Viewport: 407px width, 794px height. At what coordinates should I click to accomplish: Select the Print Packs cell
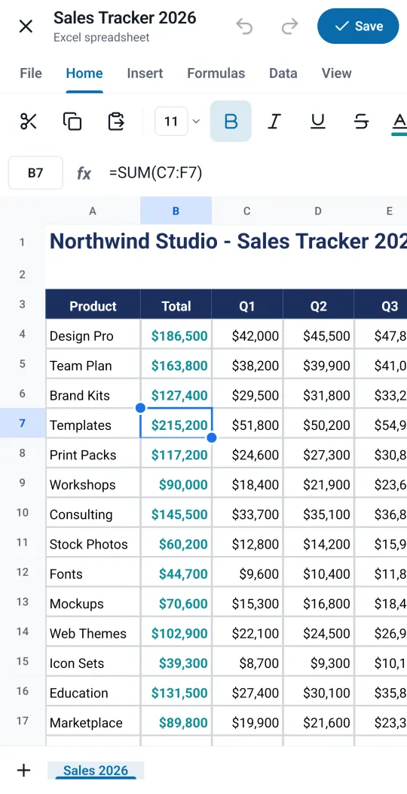[93, 455]
